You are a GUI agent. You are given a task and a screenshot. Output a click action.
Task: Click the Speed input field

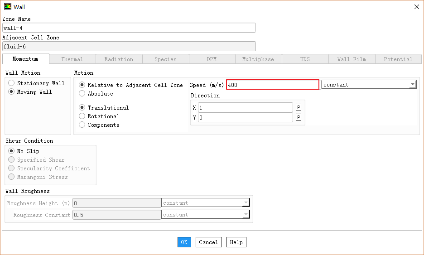(x=272, y=85)
